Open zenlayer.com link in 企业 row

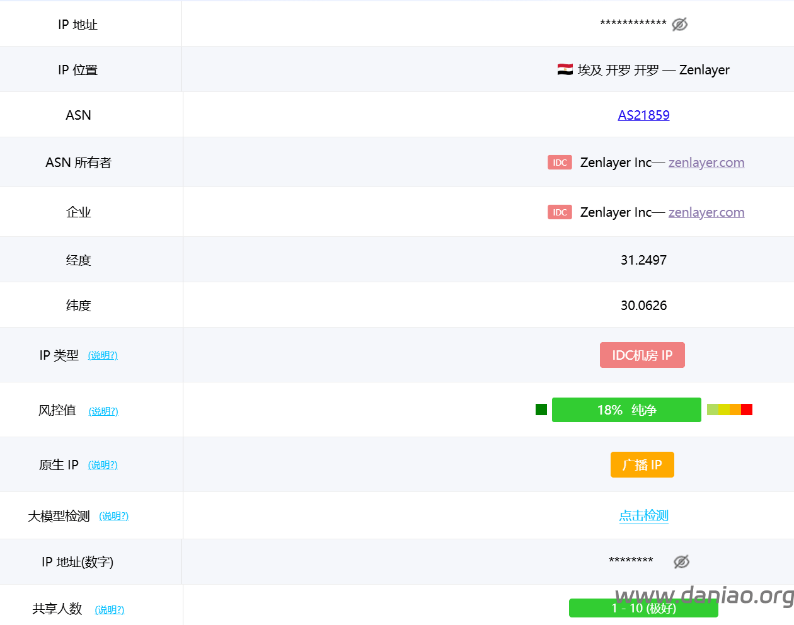tap(706, 212)
